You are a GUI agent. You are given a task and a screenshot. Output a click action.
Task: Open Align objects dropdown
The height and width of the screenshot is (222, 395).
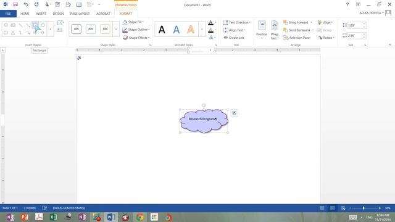pos(325,22)
